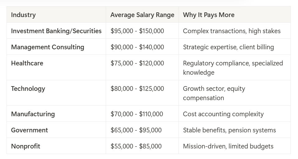Select the Government industry cell
Image resolution: width=298 pixels, height=159 pixels.
pos(30,130)
